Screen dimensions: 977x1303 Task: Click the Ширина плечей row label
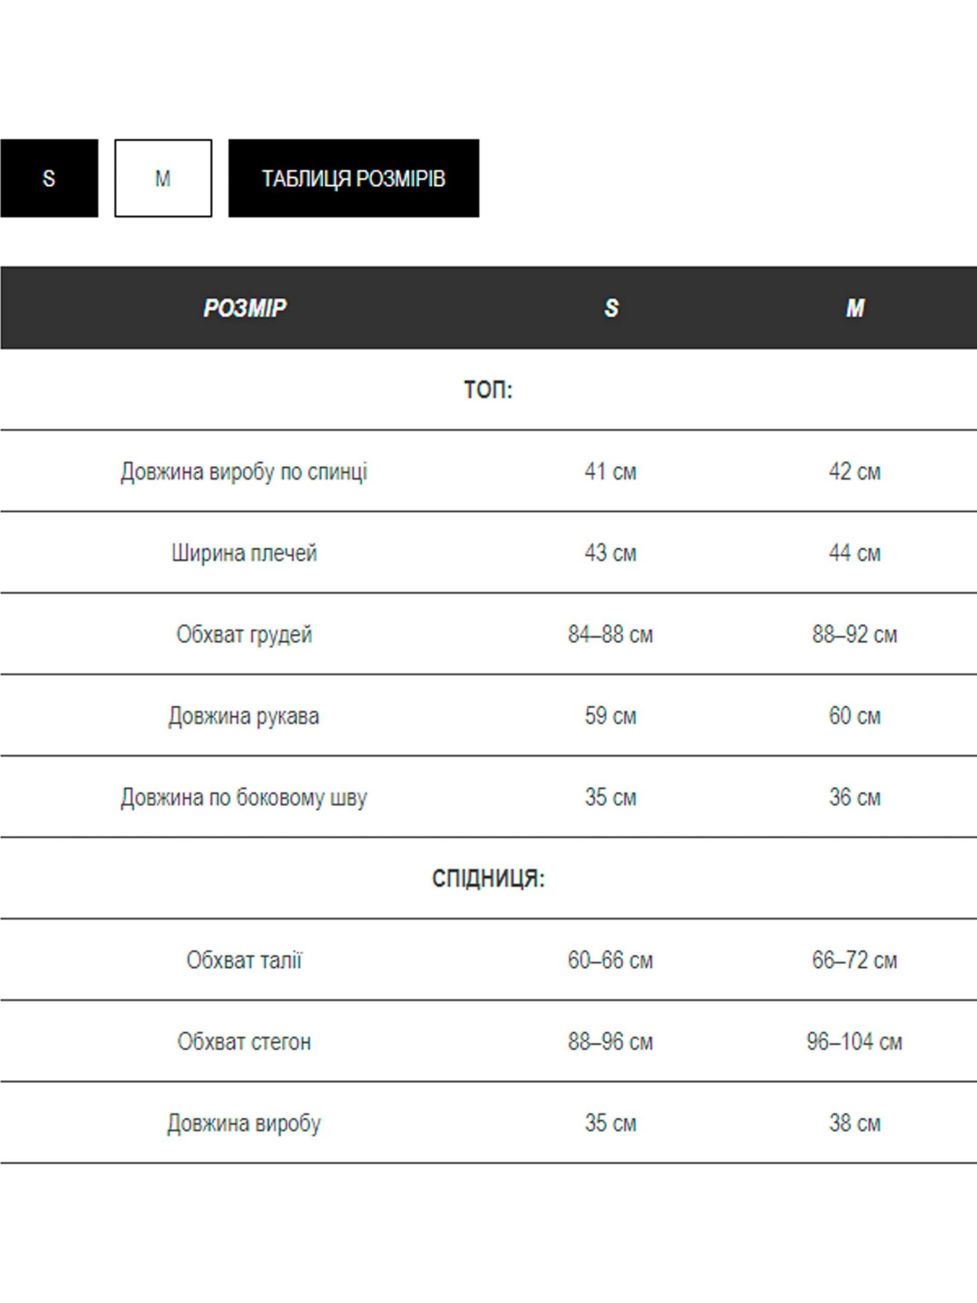(x=244, y=553)
